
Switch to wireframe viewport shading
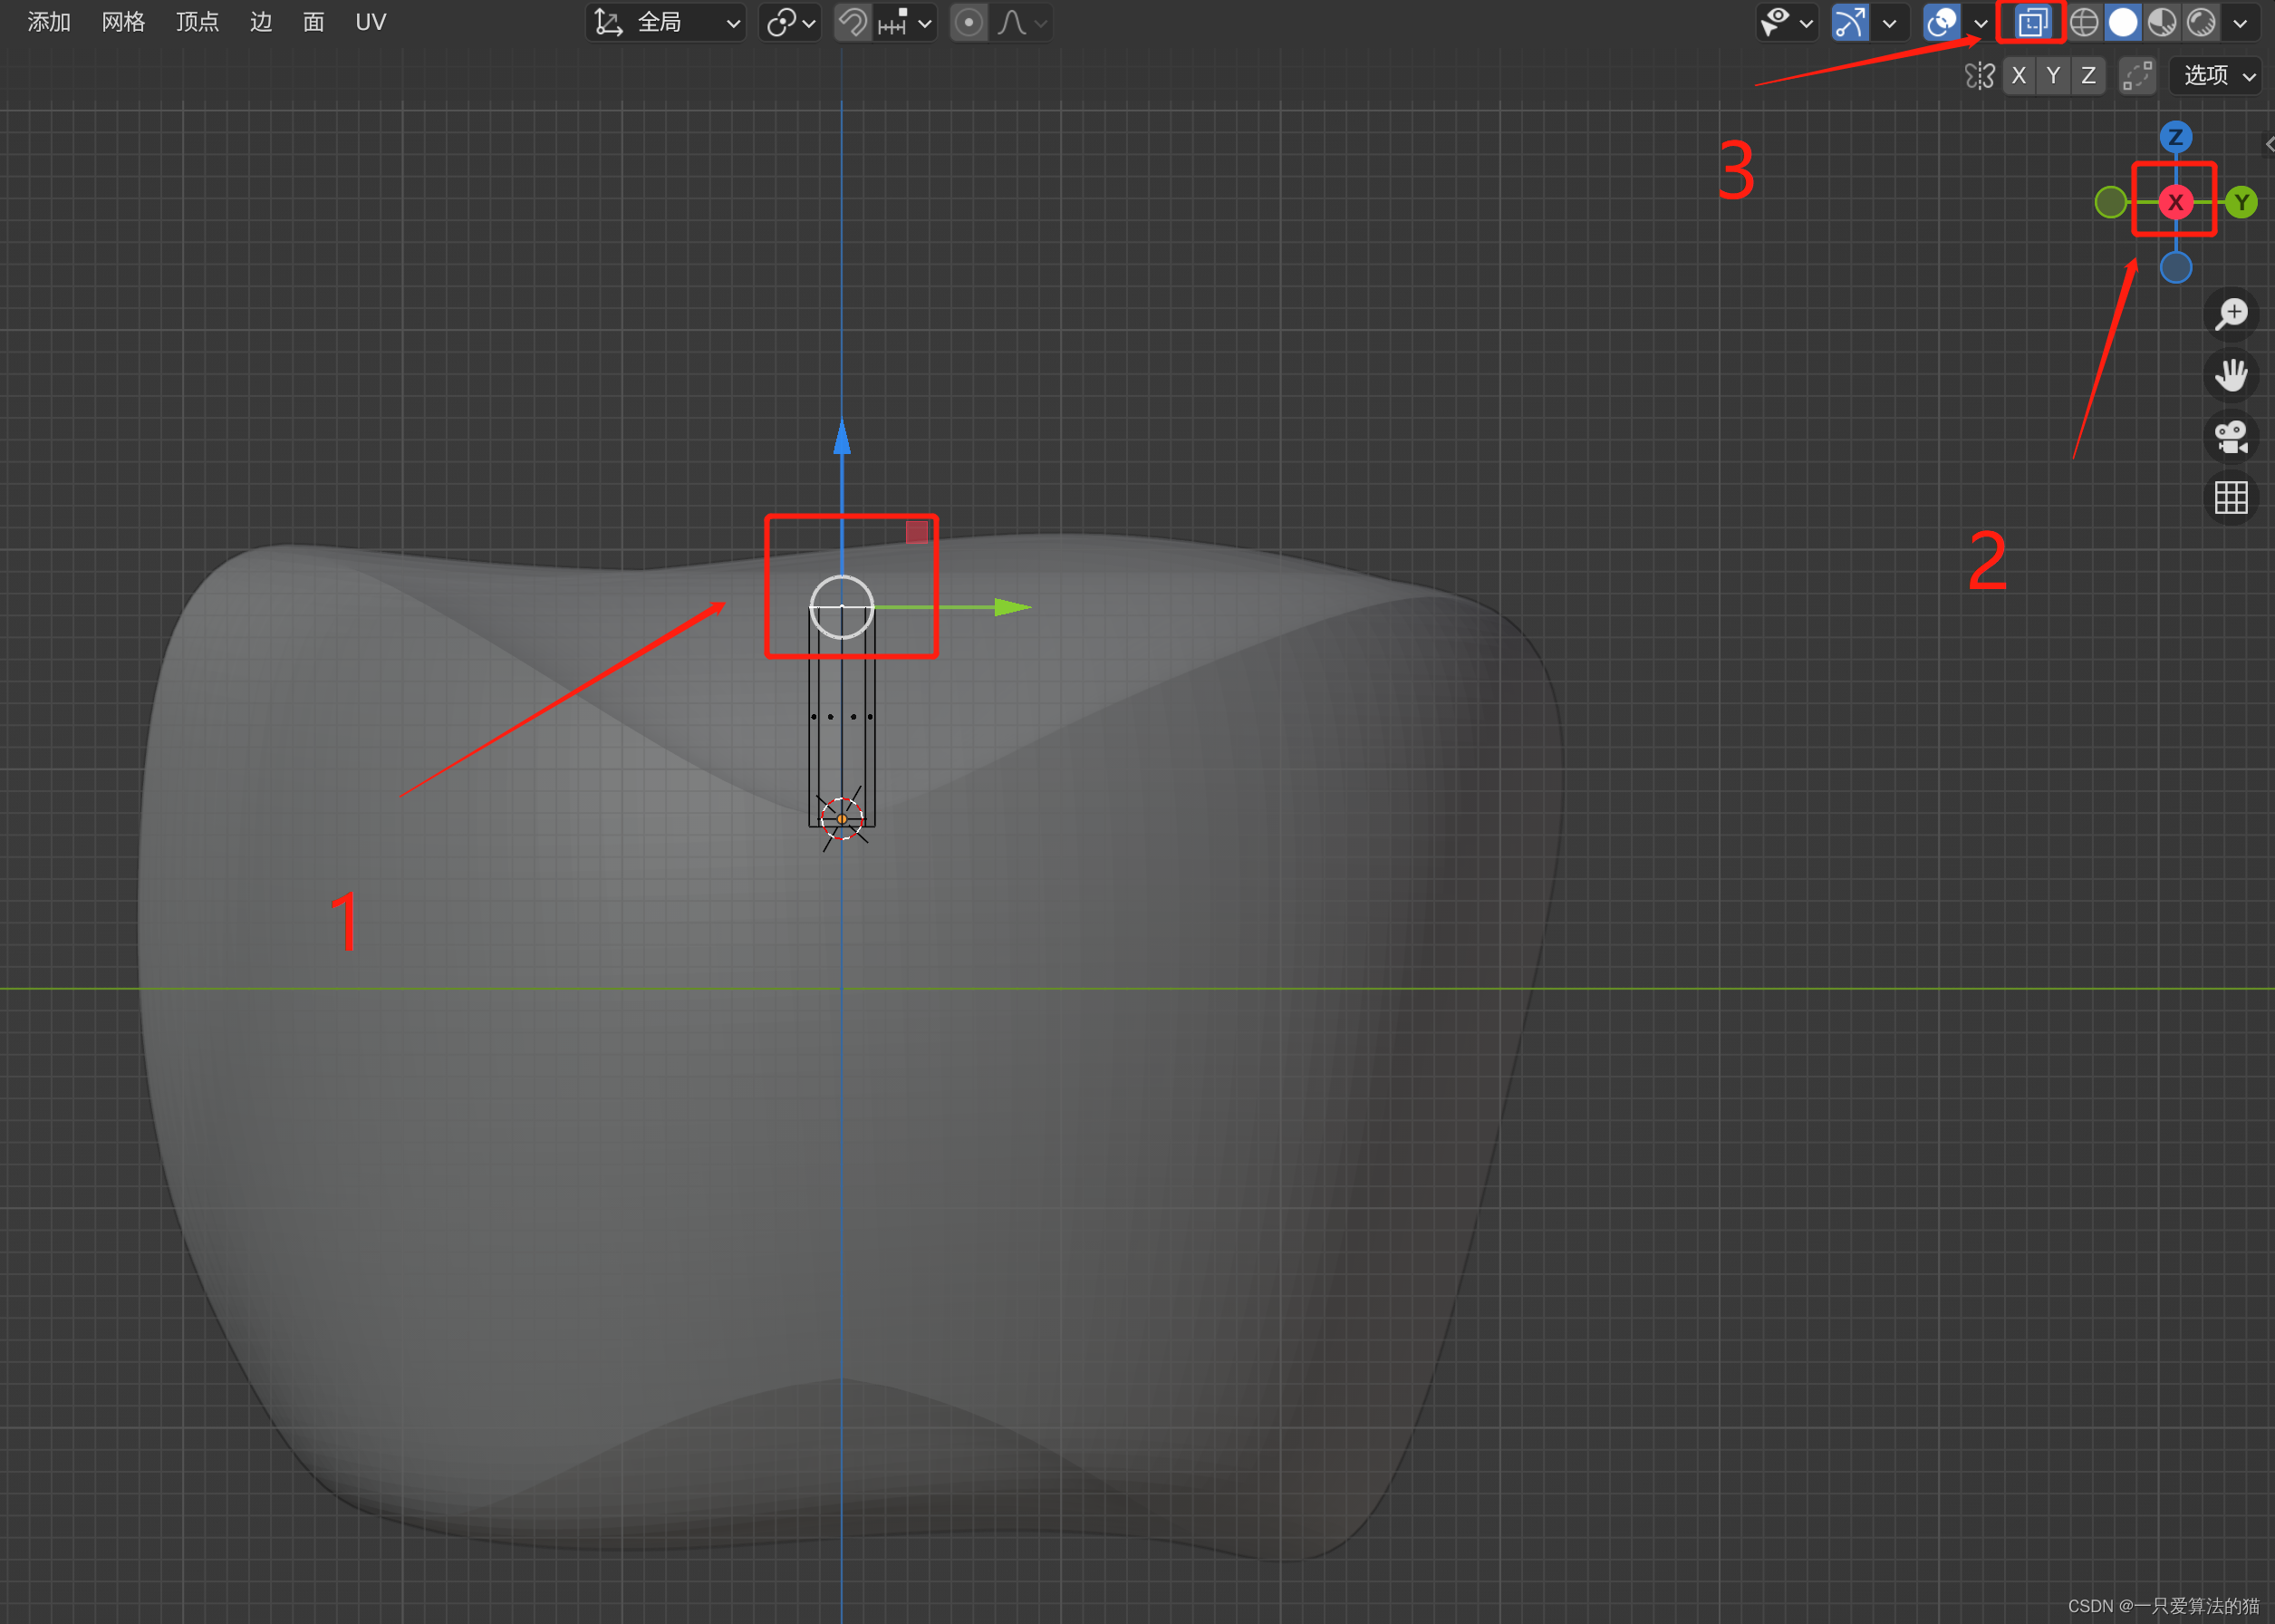click(2084, 22)
